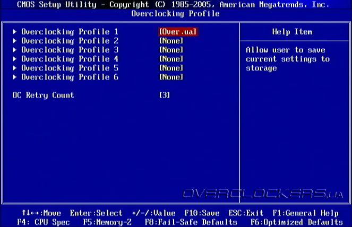Click the Help Item heading
Viewport: 352px width, 227px height.
[292, 32]
